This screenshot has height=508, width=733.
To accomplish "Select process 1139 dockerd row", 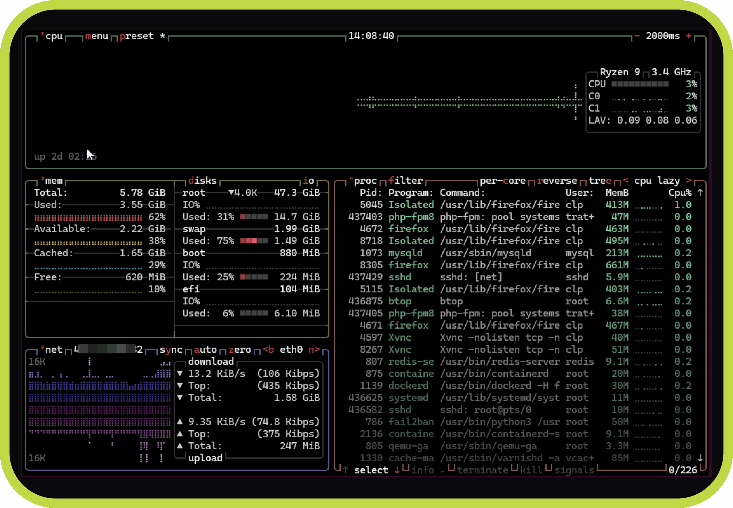I will 520,386.
